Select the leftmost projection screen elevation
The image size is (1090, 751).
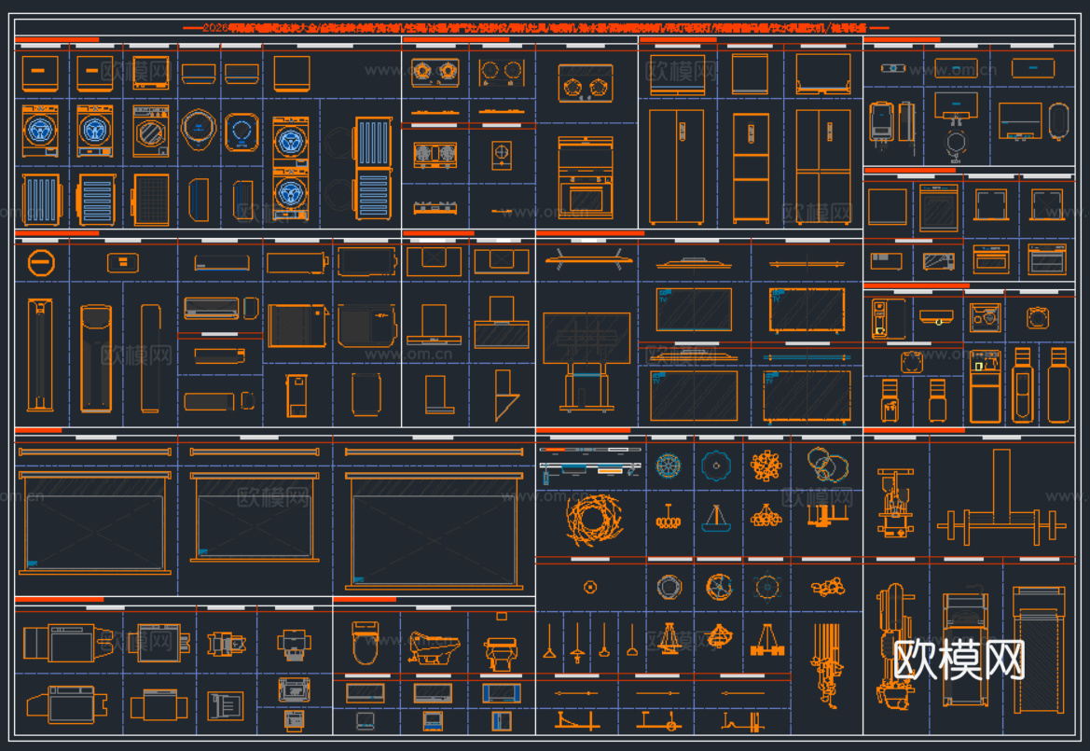tap(94, 523)
